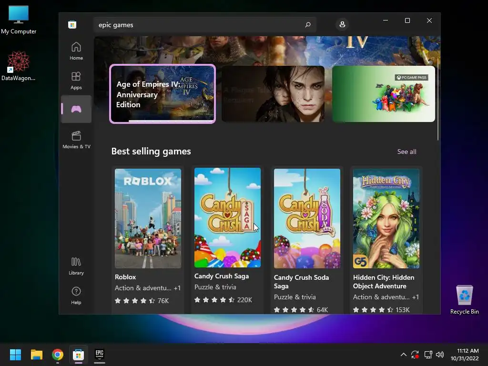Open the taskbar clock and date
Screen dimensions: 488x366
(465, 355)
